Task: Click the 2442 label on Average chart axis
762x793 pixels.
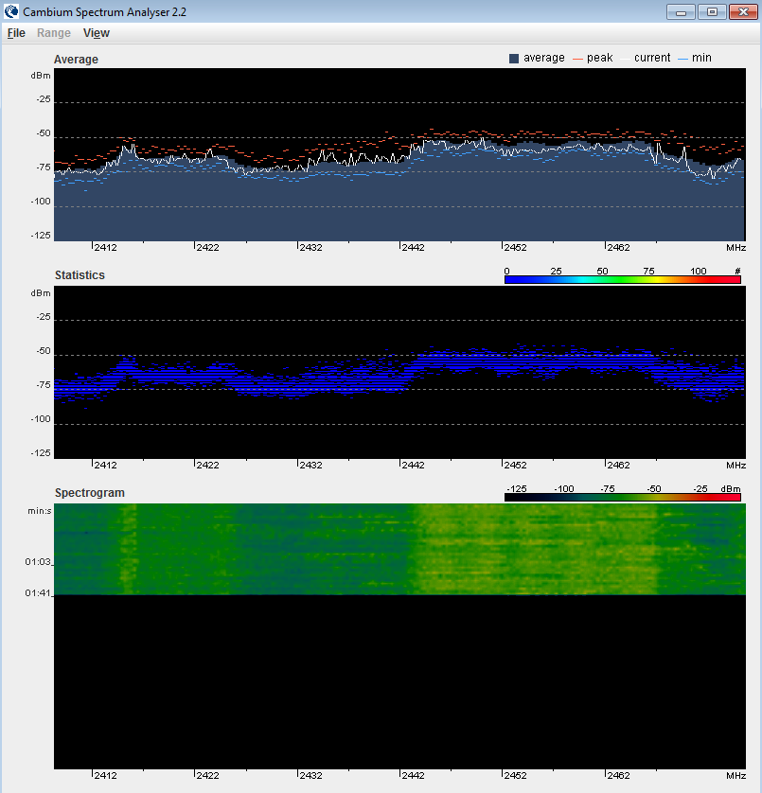Action: point(414,248)
